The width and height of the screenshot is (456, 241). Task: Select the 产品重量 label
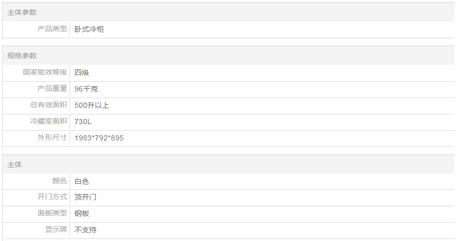click(52, 89)
